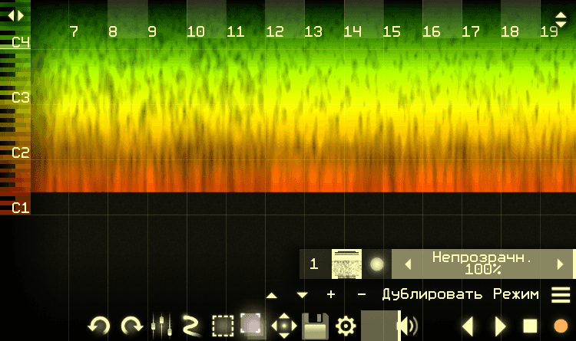Image resolution: width=576 pixels, height=341 pixels.
Task: Move layer down with the down arrow
Action: pos(303,295)
